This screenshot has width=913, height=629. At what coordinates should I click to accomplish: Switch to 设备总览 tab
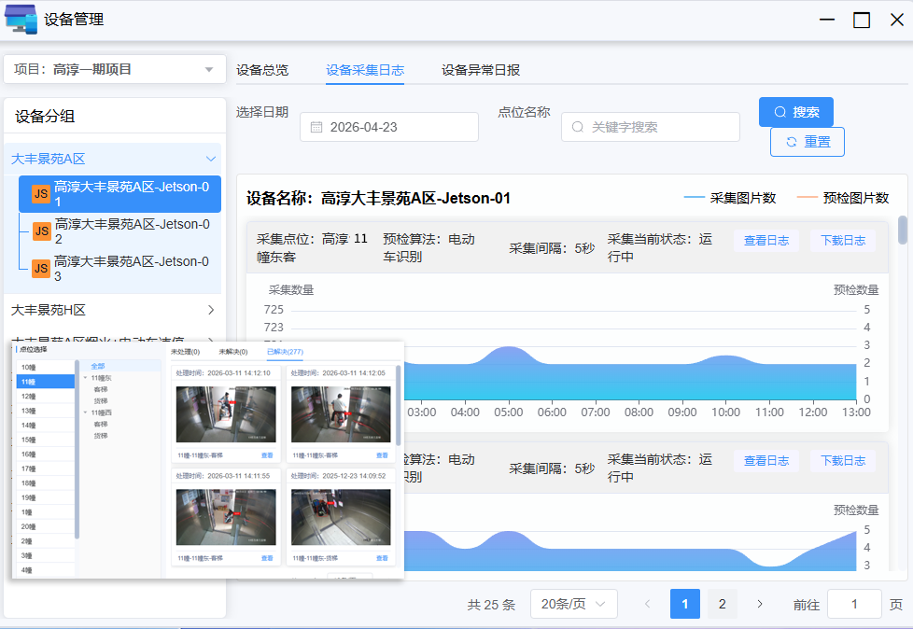pyautogui.click(x=262, y=70)
